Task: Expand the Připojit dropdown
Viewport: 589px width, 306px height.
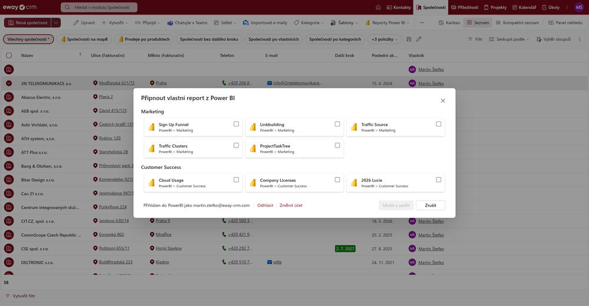Action: click(159, 23)
